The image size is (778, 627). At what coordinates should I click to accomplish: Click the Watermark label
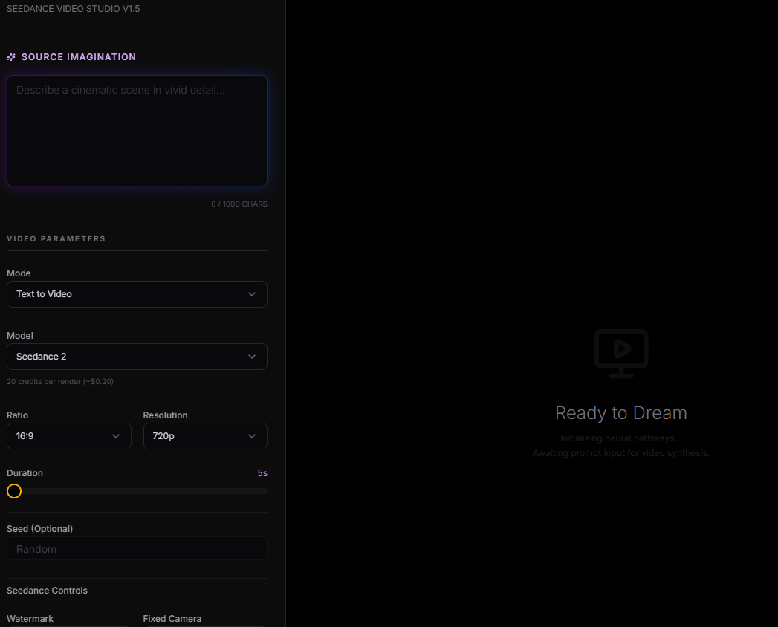click(30, 619)
